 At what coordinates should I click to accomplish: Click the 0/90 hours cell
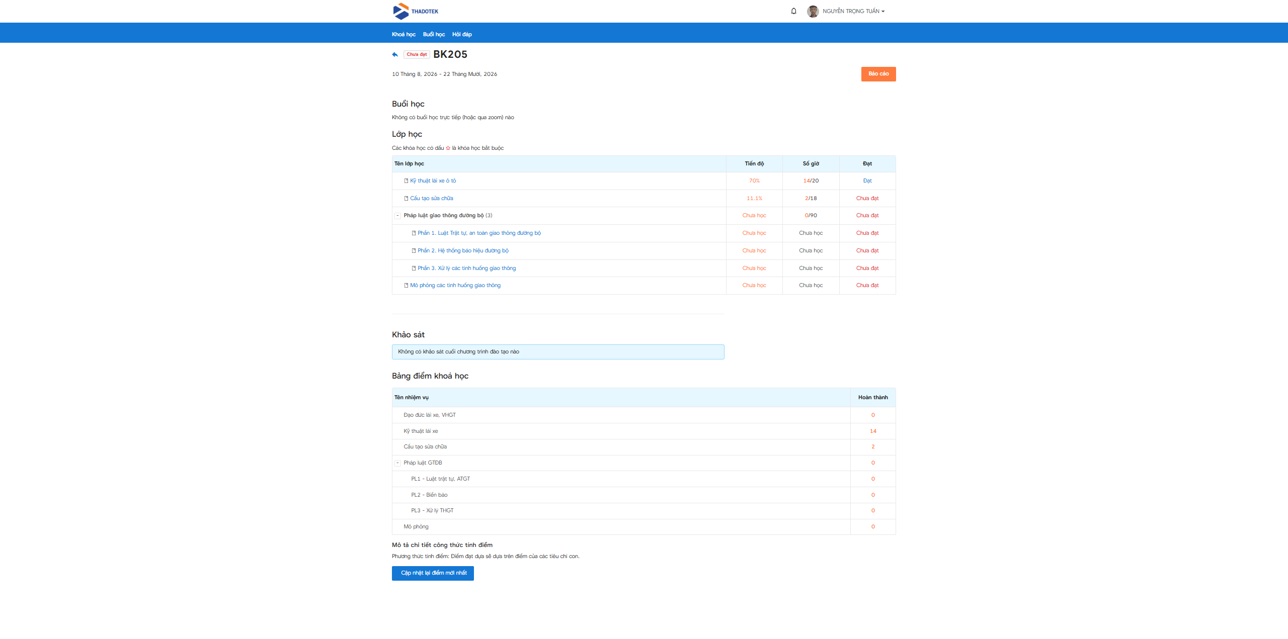[811, 216]
